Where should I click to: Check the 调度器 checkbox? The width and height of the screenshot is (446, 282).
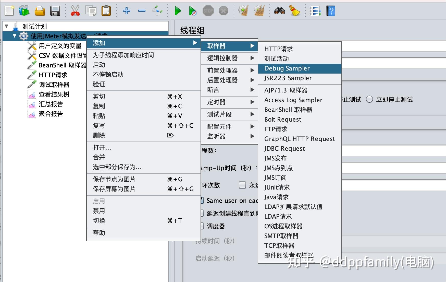click(x=202, y=226)
